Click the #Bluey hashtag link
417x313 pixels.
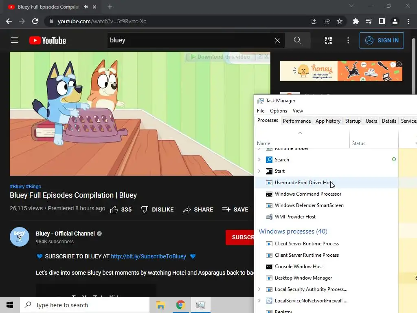point(17,187)
